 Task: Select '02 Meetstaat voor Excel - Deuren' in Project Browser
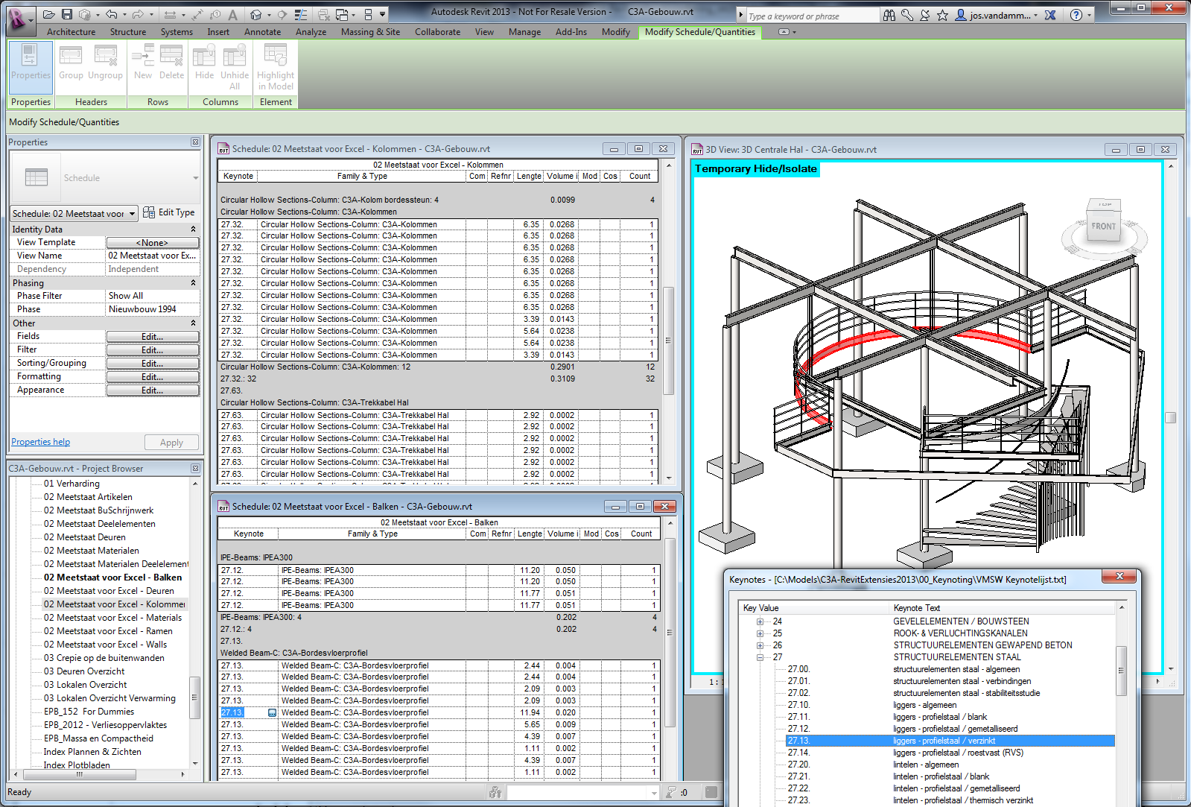point(109,591)
